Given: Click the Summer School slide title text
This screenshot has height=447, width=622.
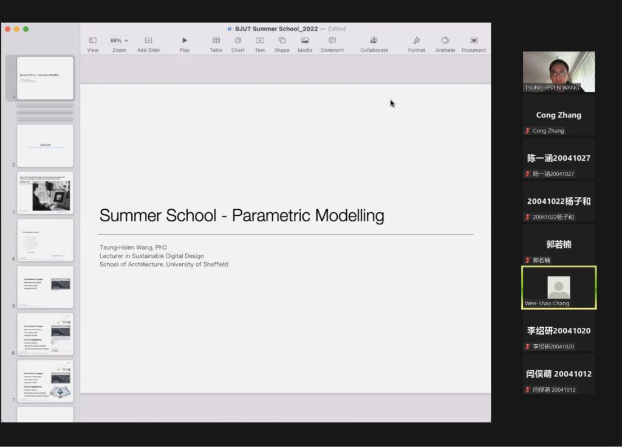Looking at the screenshot, I should click(x=242, y=215).
